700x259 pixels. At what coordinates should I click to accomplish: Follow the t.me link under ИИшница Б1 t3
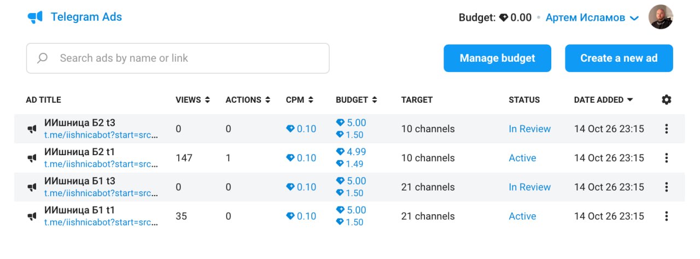[101, 193]
